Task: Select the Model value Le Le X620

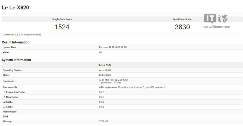Action: click(x=105, y=75)
